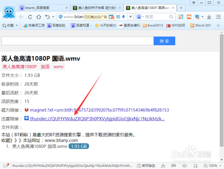Expand the zoom level dropdown arrow
Viewport: 224px width, 169px height.
click(220, 165)
